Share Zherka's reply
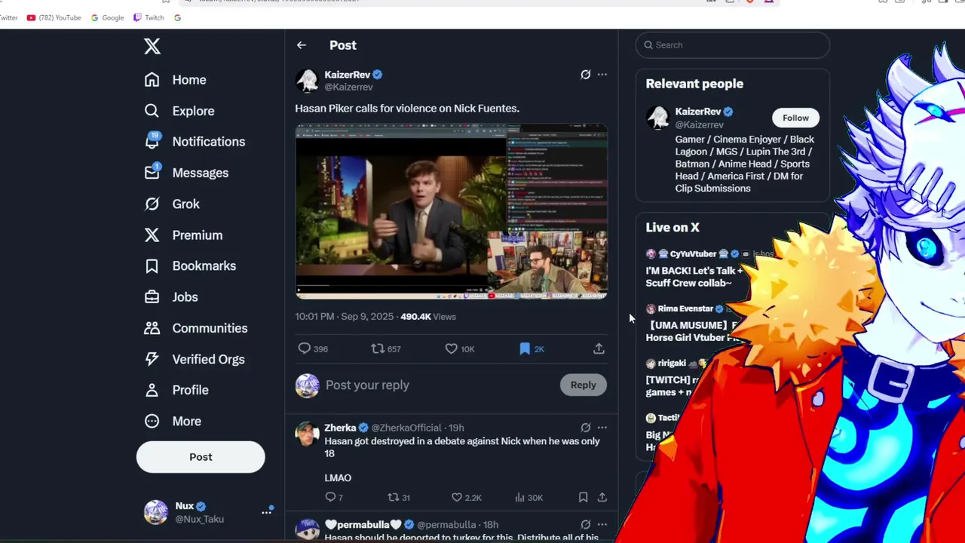Screen dimensions: 965x543 [602, 497]
